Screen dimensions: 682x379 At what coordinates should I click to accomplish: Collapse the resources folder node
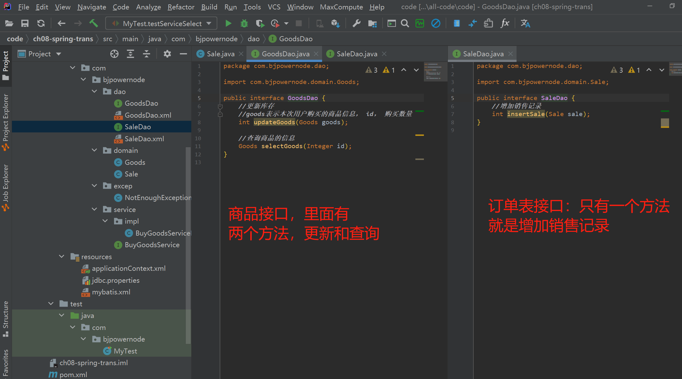[x=62, y=257]
